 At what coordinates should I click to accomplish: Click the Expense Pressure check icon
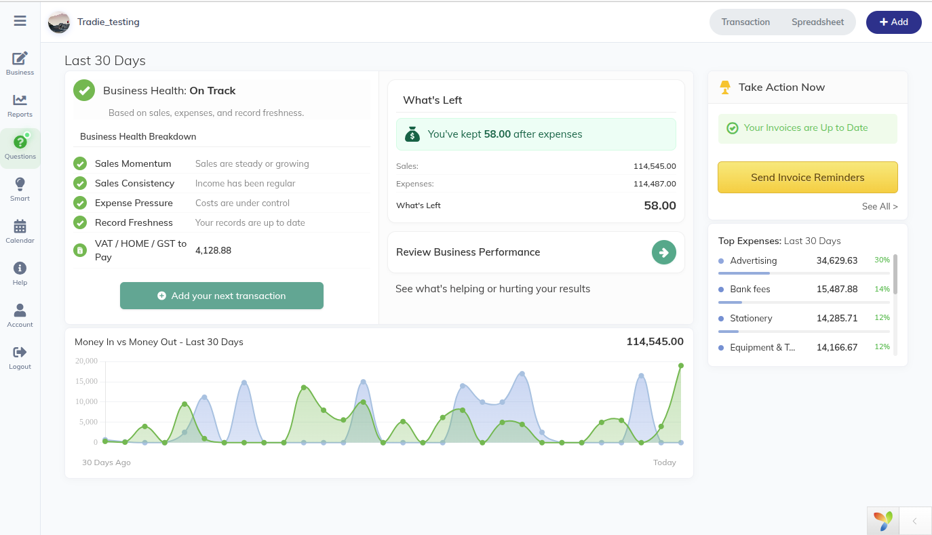click(80, 203)
